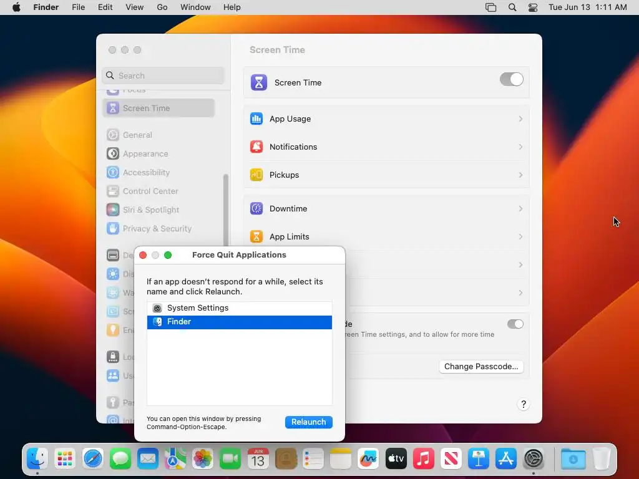This screenshot has width=639, height=479.
Task: Open Downtime settings row
Action: click(x=386, y=208)
